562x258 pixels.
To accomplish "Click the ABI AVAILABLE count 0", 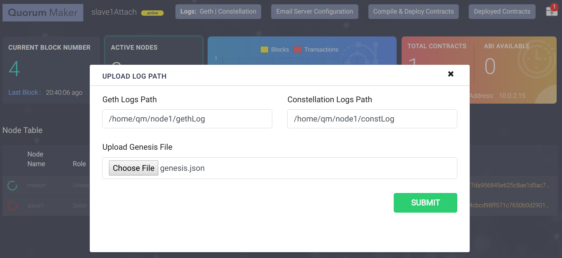I will pyautogui.click(x=490, y=66).
